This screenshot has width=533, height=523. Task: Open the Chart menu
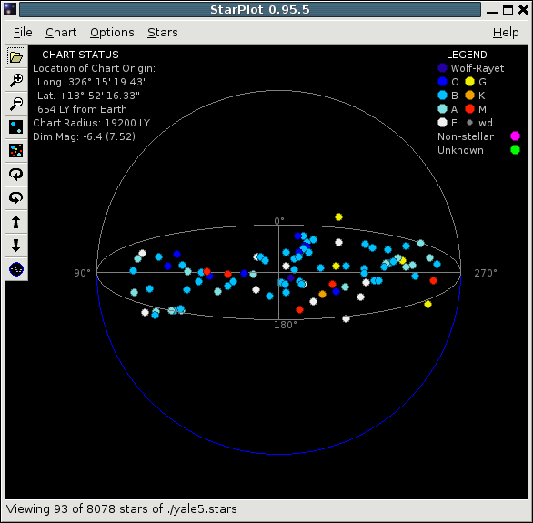[61, 33]
